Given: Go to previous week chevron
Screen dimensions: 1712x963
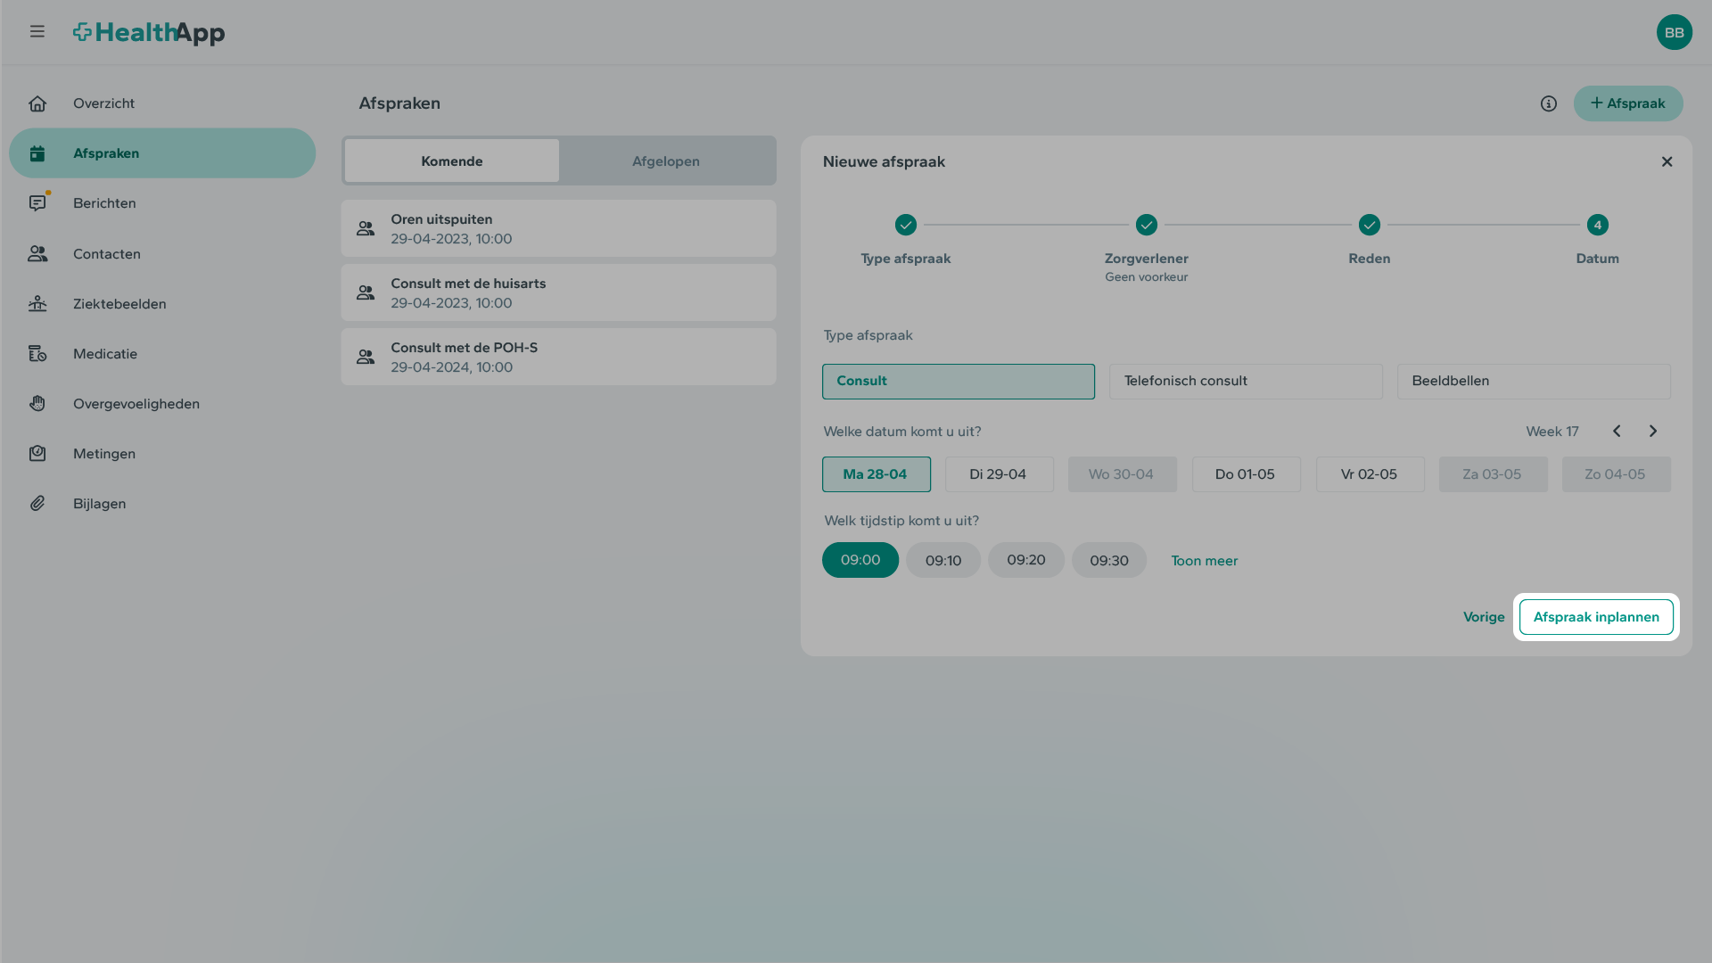Looking at the screenshot, I should (x=1617, y=432).
